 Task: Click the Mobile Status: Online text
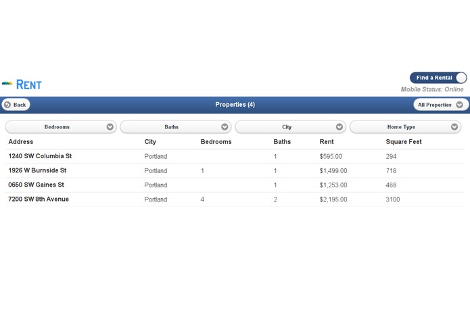click(x=432, y=89)
